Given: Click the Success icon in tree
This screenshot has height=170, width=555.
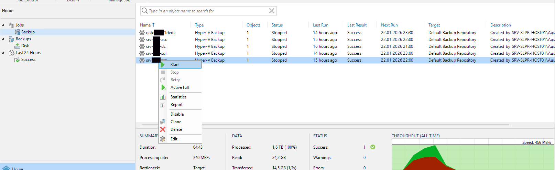Looking at the screenshot, I should click(x=17, y=60).
